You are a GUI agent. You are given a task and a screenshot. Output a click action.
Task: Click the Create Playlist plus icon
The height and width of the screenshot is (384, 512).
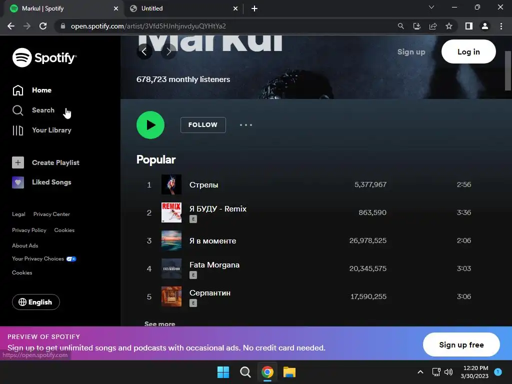coord(18,162)
